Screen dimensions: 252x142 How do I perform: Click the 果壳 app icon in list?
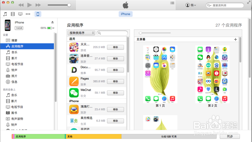pos(74,121)
